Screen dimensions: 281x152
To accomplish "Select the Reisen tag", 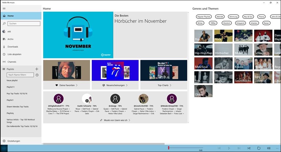I will coord(266,23).
